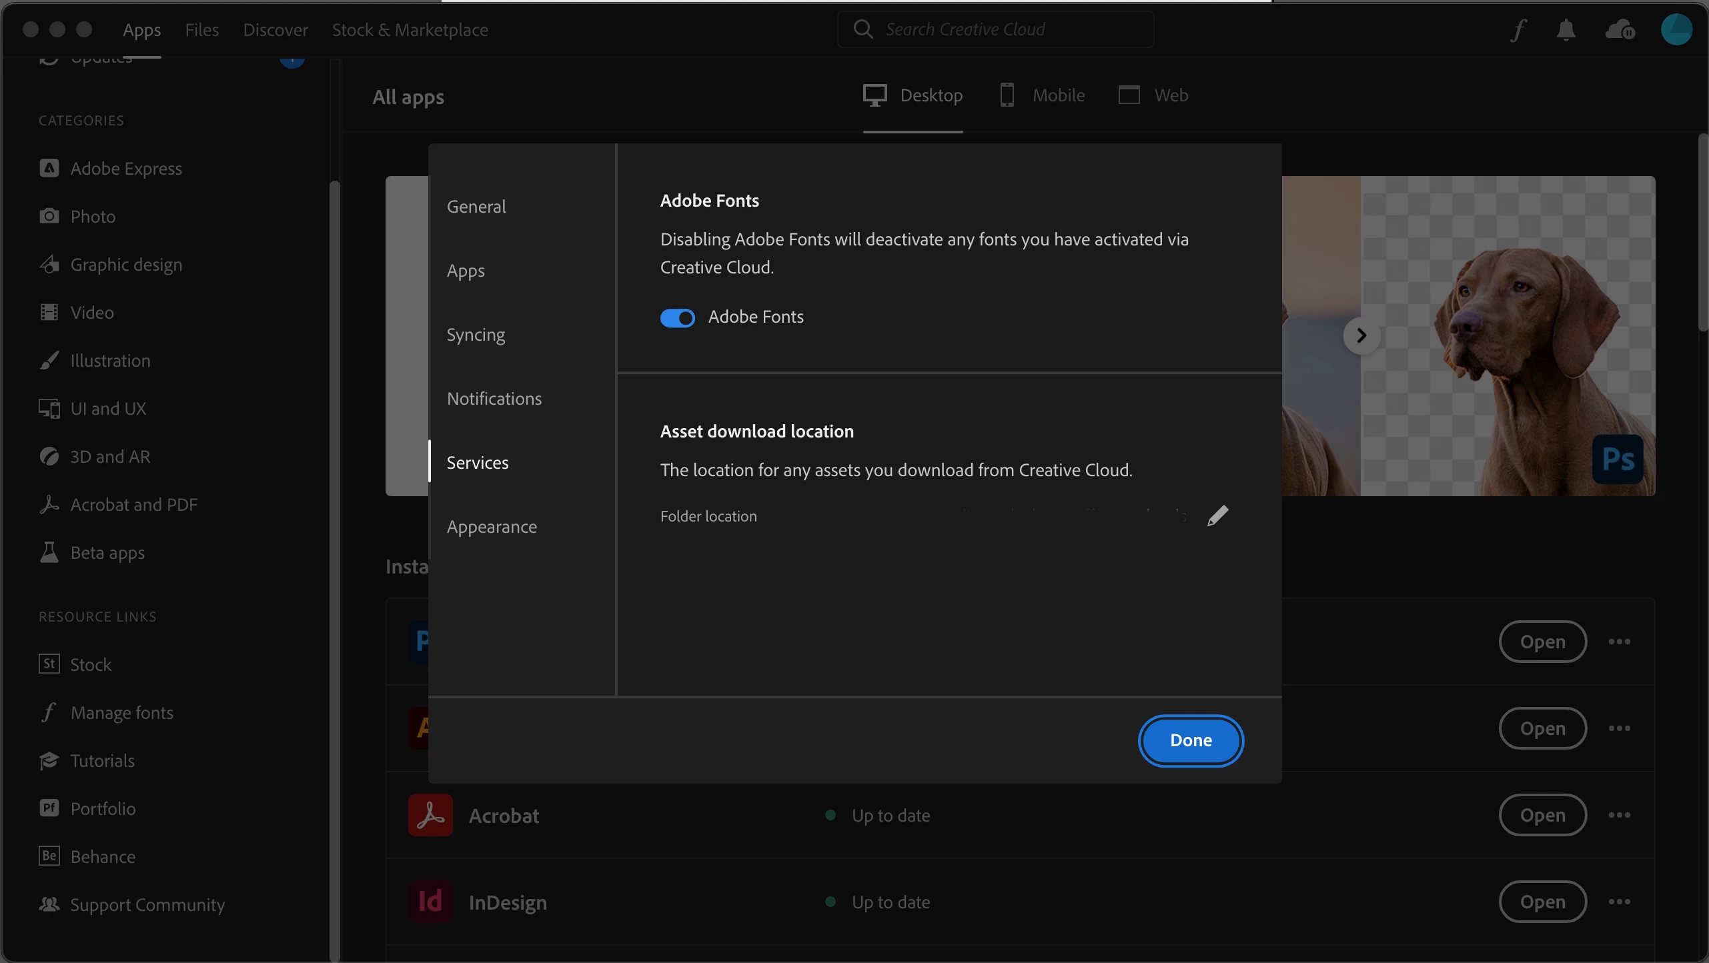This screenshot has height=963, width=1709.
Task: Toggle the Adobe Fonts switch
Action: point(677,318)
